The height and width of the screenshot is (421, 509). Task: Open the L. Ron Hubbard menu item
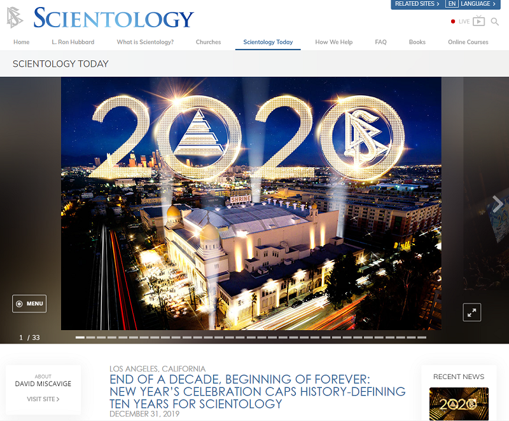point(73,42)
